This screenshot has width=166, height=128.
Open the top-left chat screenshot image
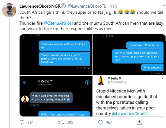point(56,55)
